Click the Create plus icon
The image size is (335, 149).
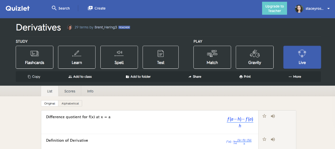90,8
